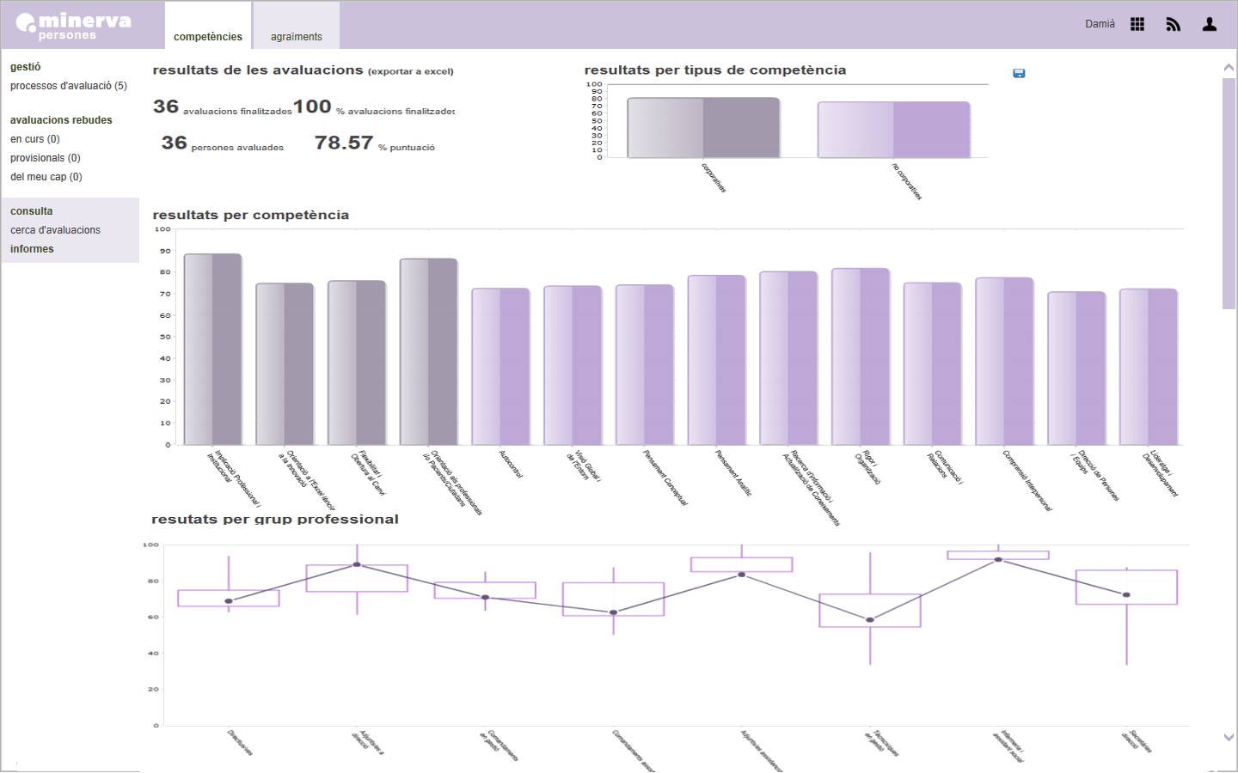This screenshot has height=773, width=1238.
Task: Select informes in the consulta menu
Action: (x=32, y=249)
